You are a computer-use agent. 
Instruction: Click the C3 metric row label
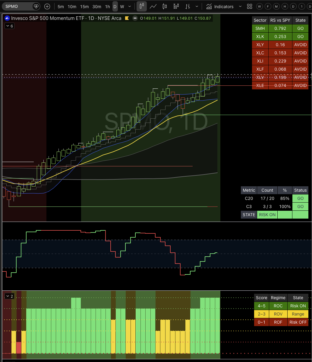(249, 207)
